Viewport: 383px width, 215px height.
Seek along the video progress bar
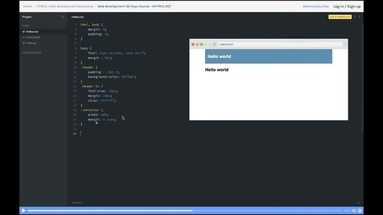tap(185, 211)
